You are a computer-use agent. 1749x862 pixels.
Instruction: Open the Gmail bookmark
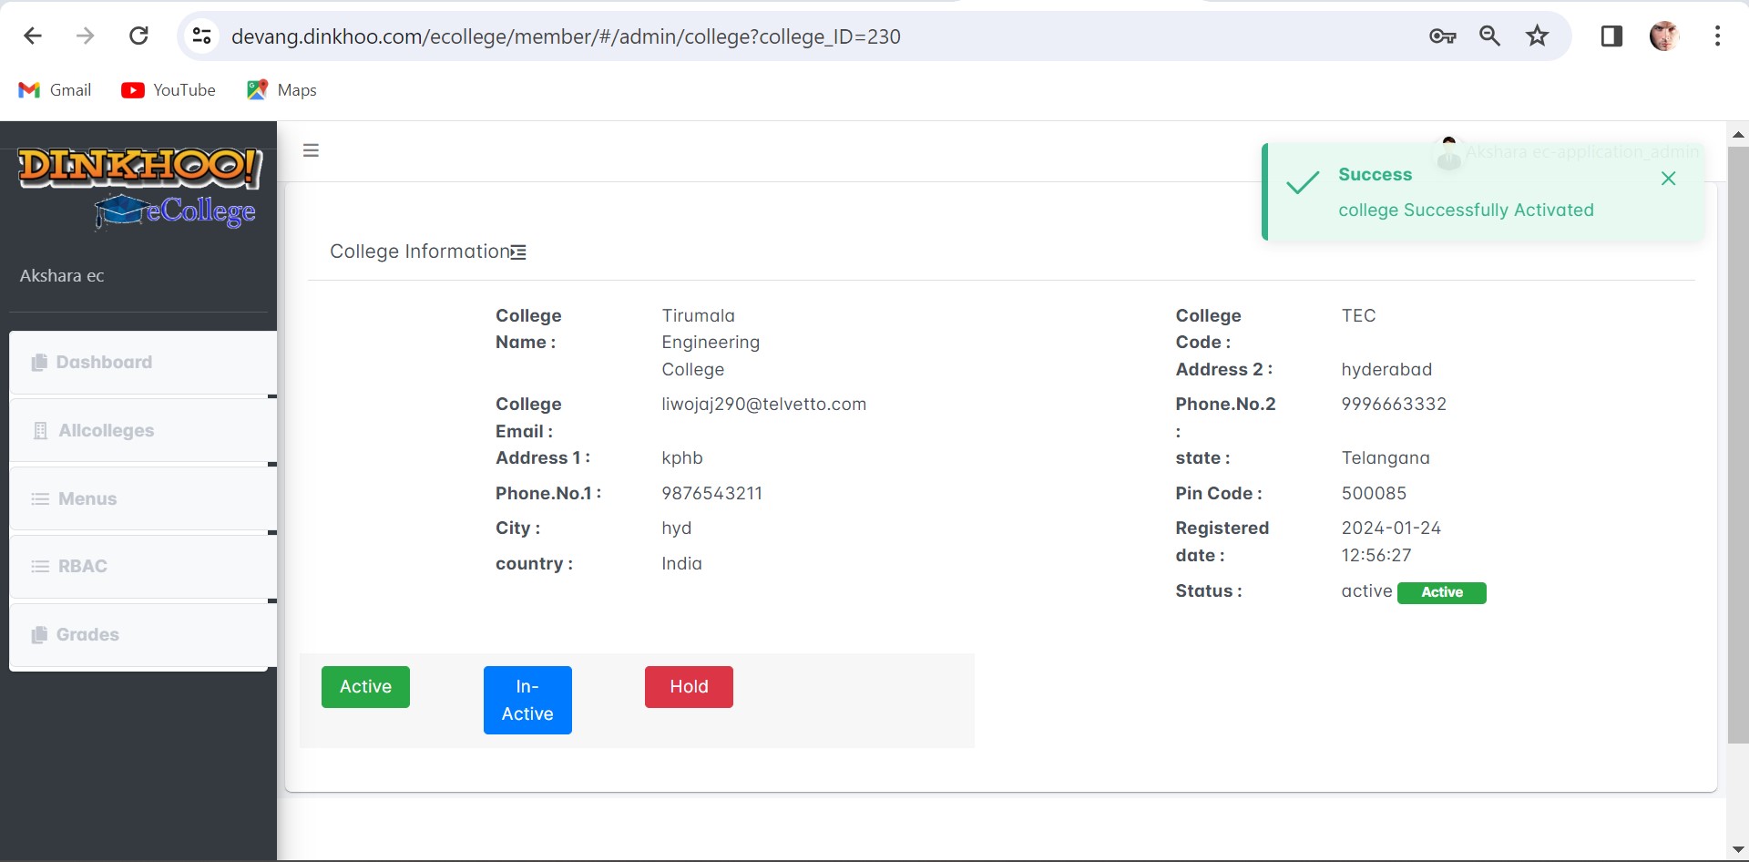tap(55, 89)
